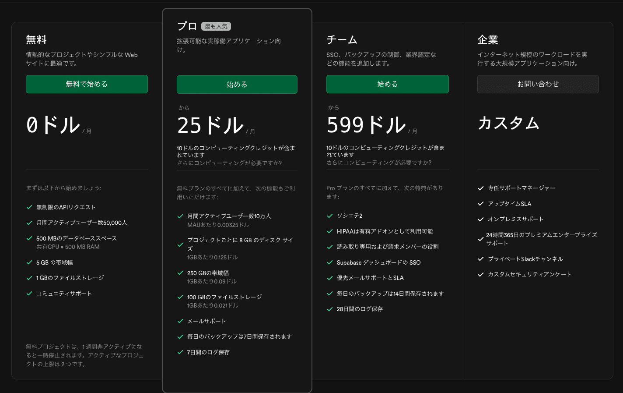
Task: Click checkmark next to 専任サポートマネージャー
Action: 481,188
